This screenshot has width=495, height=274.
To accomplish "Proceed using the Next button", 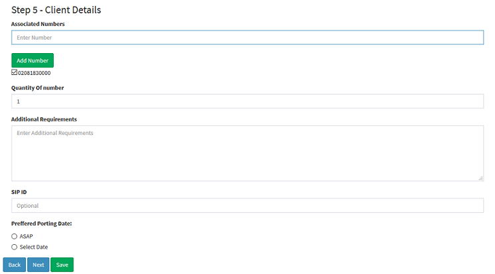I will click(38, 265).
